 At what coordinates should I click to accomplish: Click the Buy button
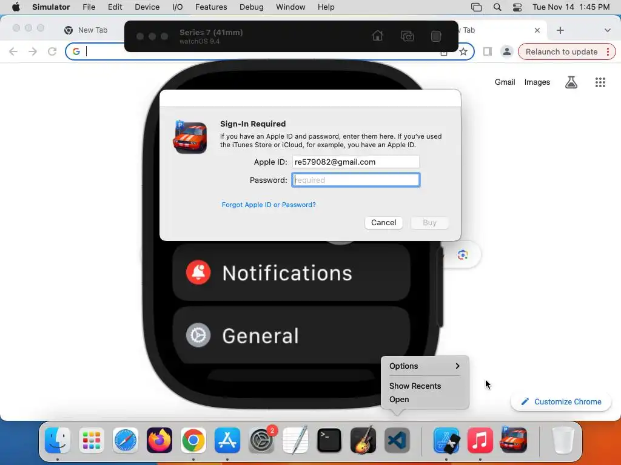click(x=429, y=223)
